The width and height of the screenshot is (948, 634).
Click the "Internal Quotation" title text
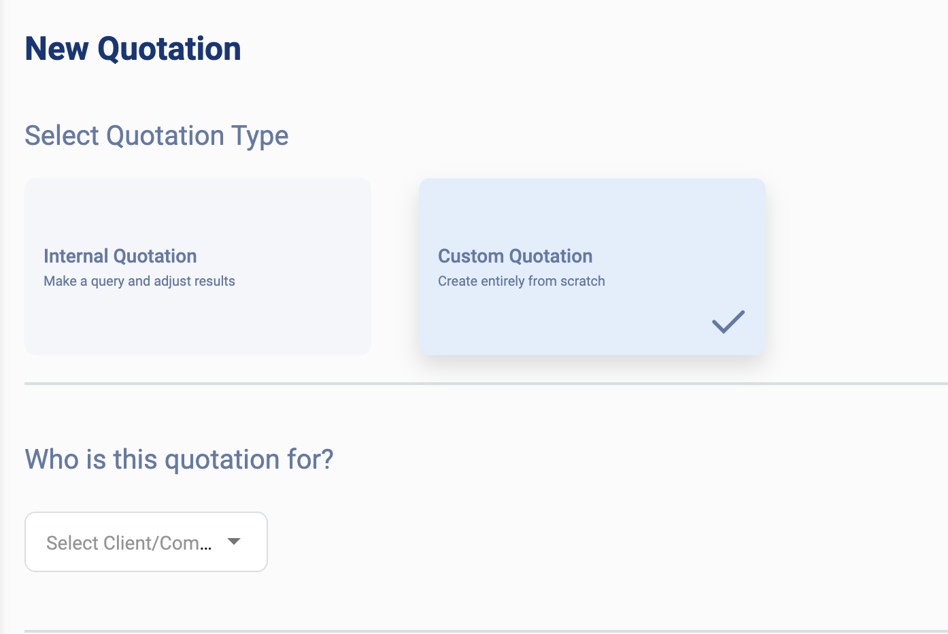[x=120, y=256]
